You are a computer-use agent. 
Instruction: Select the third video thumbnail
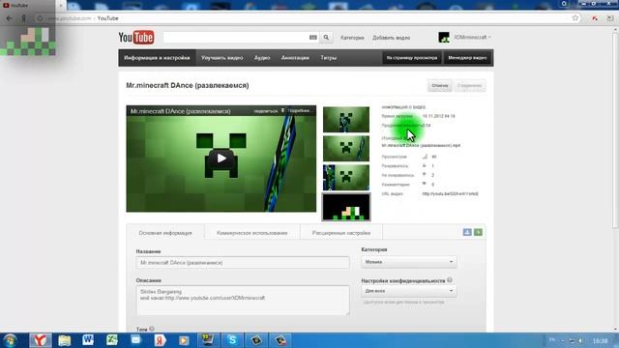point(346,178)
